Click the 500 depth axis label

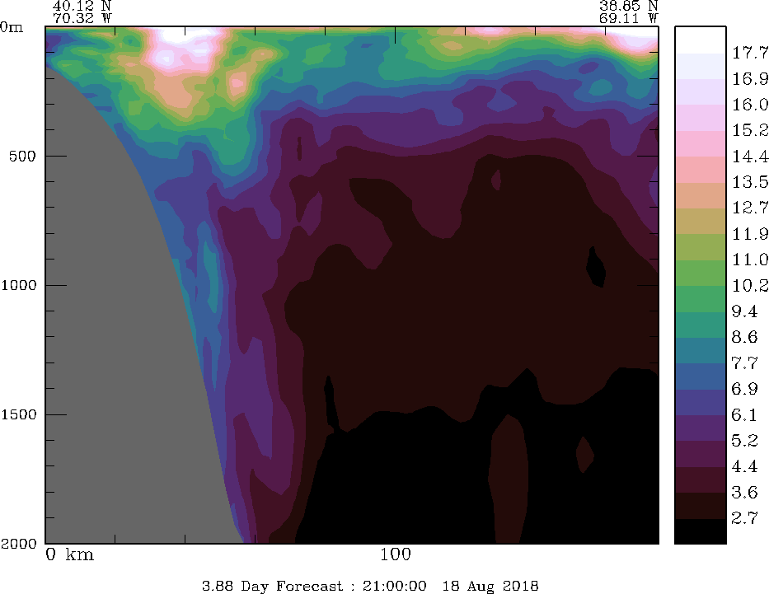pos(22,157)
